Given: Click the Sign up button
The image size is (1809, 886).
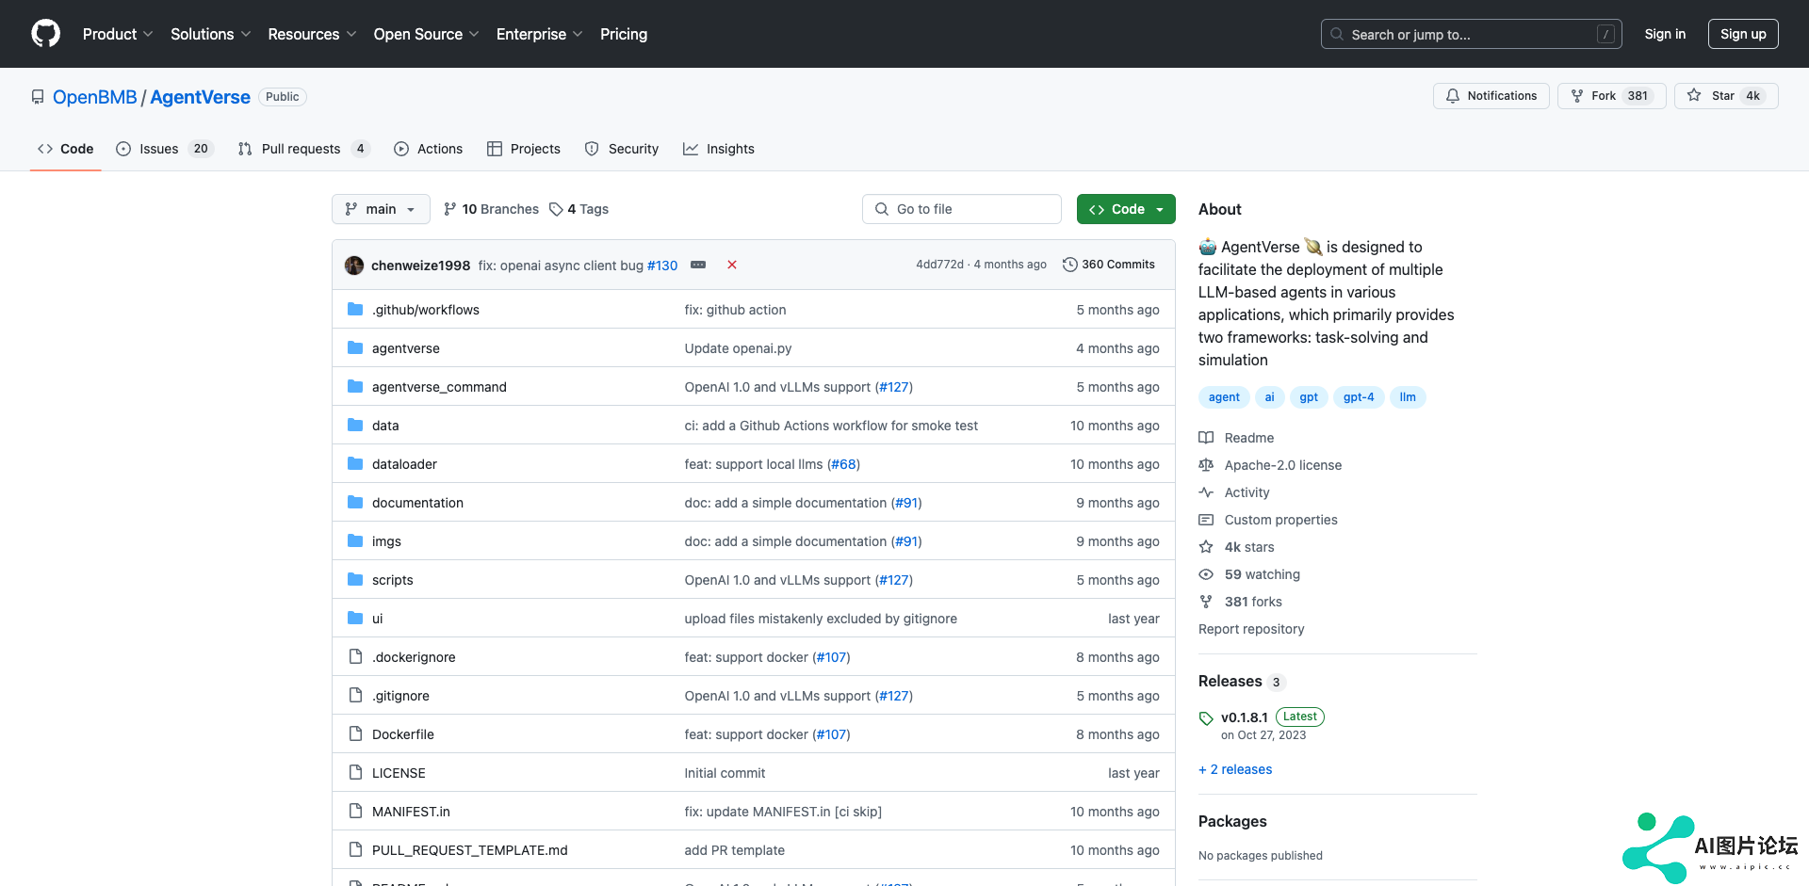Looking at the screenshot, I should pyautogui.click(x=1743, y=34).
